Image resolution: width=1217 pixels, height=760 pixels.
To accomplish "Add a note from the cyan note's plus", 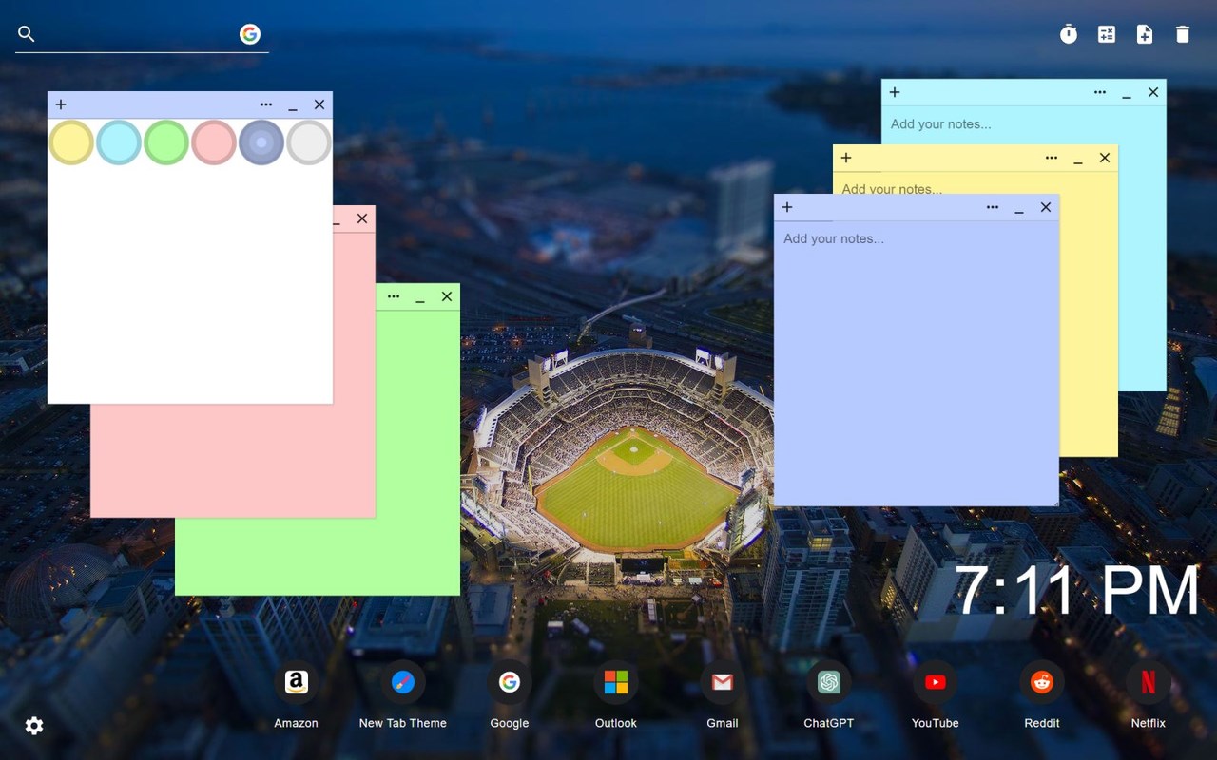I will [x=895, y=92].
